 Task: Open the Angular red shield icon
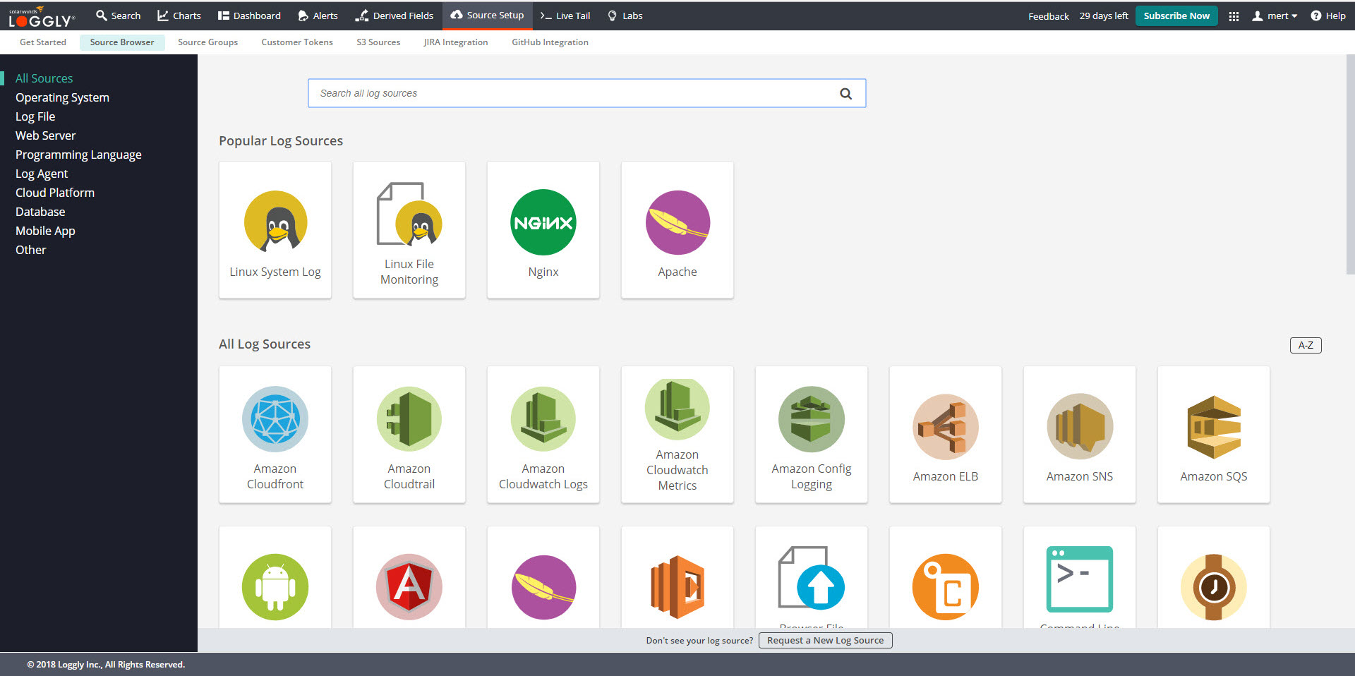coord(409,586)
